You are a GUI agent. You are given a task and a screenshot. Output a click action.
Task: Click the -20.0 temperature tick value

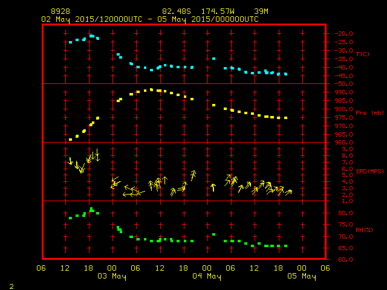click(x=343, y=34)
